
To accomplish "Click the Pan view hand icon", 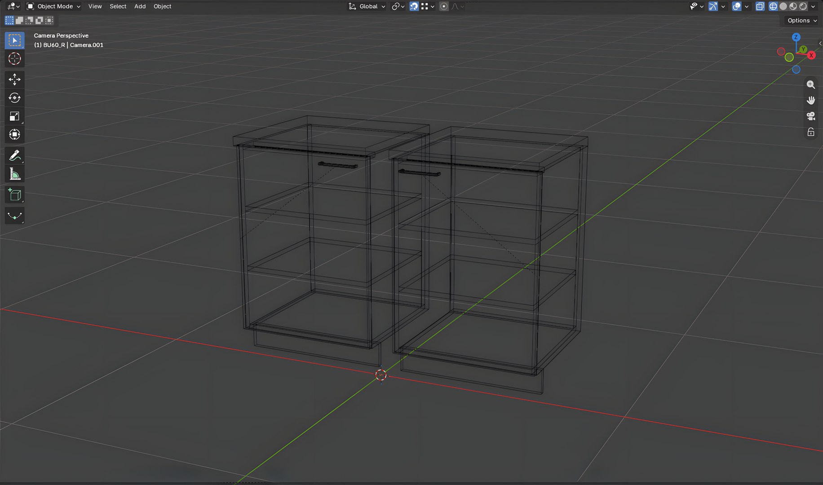I will pyautogui.click(x=811, y=100).
